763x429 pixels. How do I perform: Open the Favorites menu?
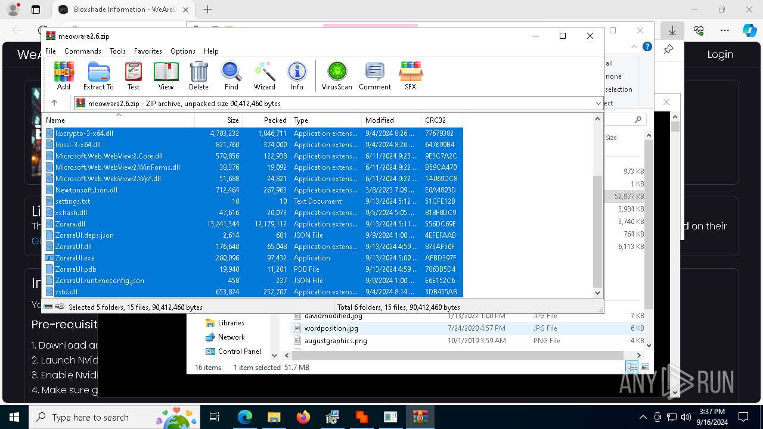click(x=148, y=51)
